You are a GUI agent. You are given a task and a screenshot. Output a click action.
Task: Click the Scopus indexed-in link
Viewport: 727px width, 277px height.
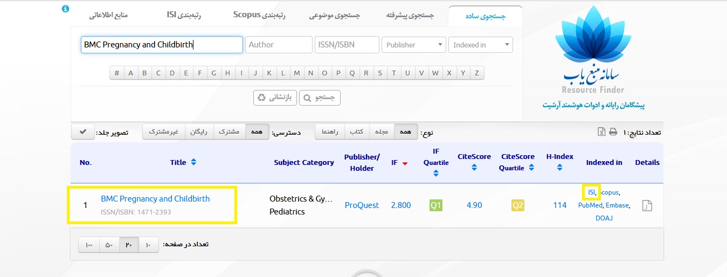[x=609, y=192]
